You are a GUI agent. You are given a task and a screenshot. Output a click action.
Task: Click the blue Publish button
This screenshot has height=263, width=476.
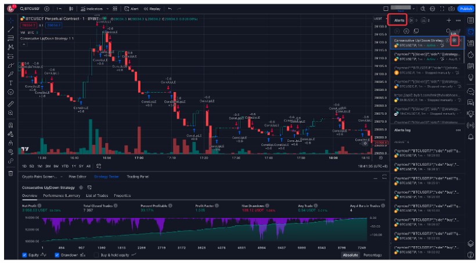pos(466,9)
